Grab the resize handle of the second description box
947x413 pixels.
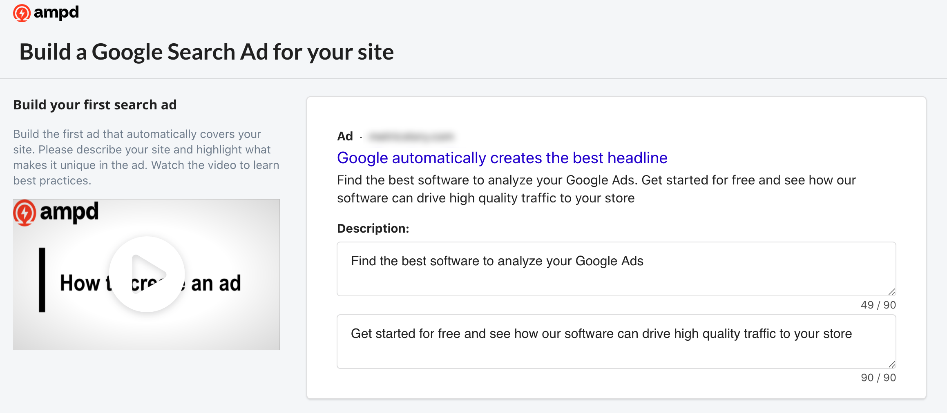(x=892, y=364)
